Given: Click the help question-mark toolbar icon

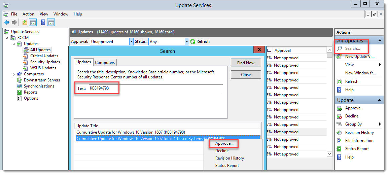Looking at the screenshot, I should 43,23.
